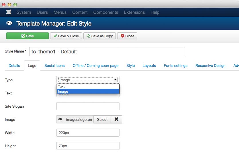Switch to Fonts settings tab
The width and height of the screenshot is (239, 155).
coord(175,65)
